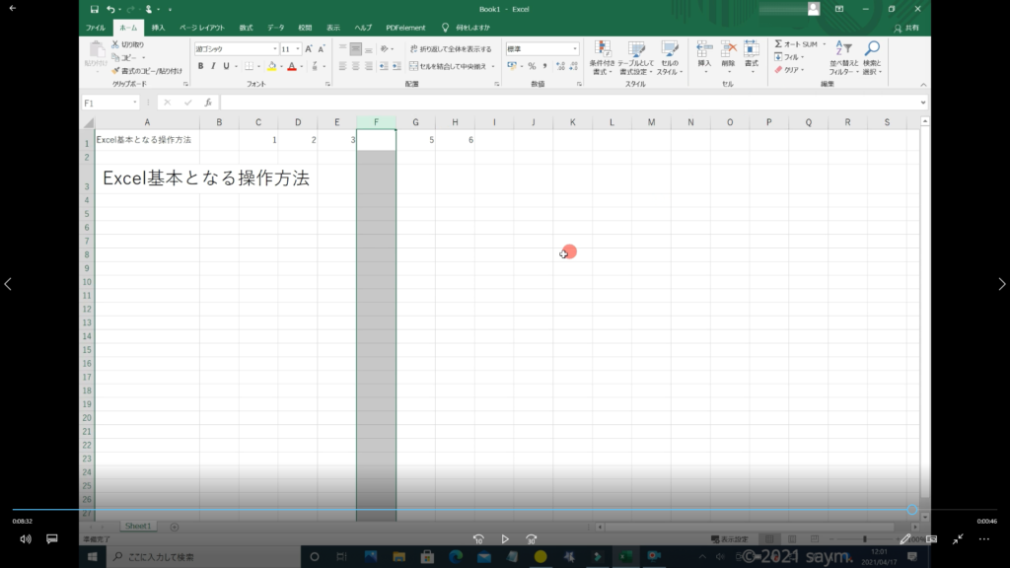This screenshot has height=568, width=1010.
Task: Open Find & Select magnifier icon
Action: [x=872, y=49]
